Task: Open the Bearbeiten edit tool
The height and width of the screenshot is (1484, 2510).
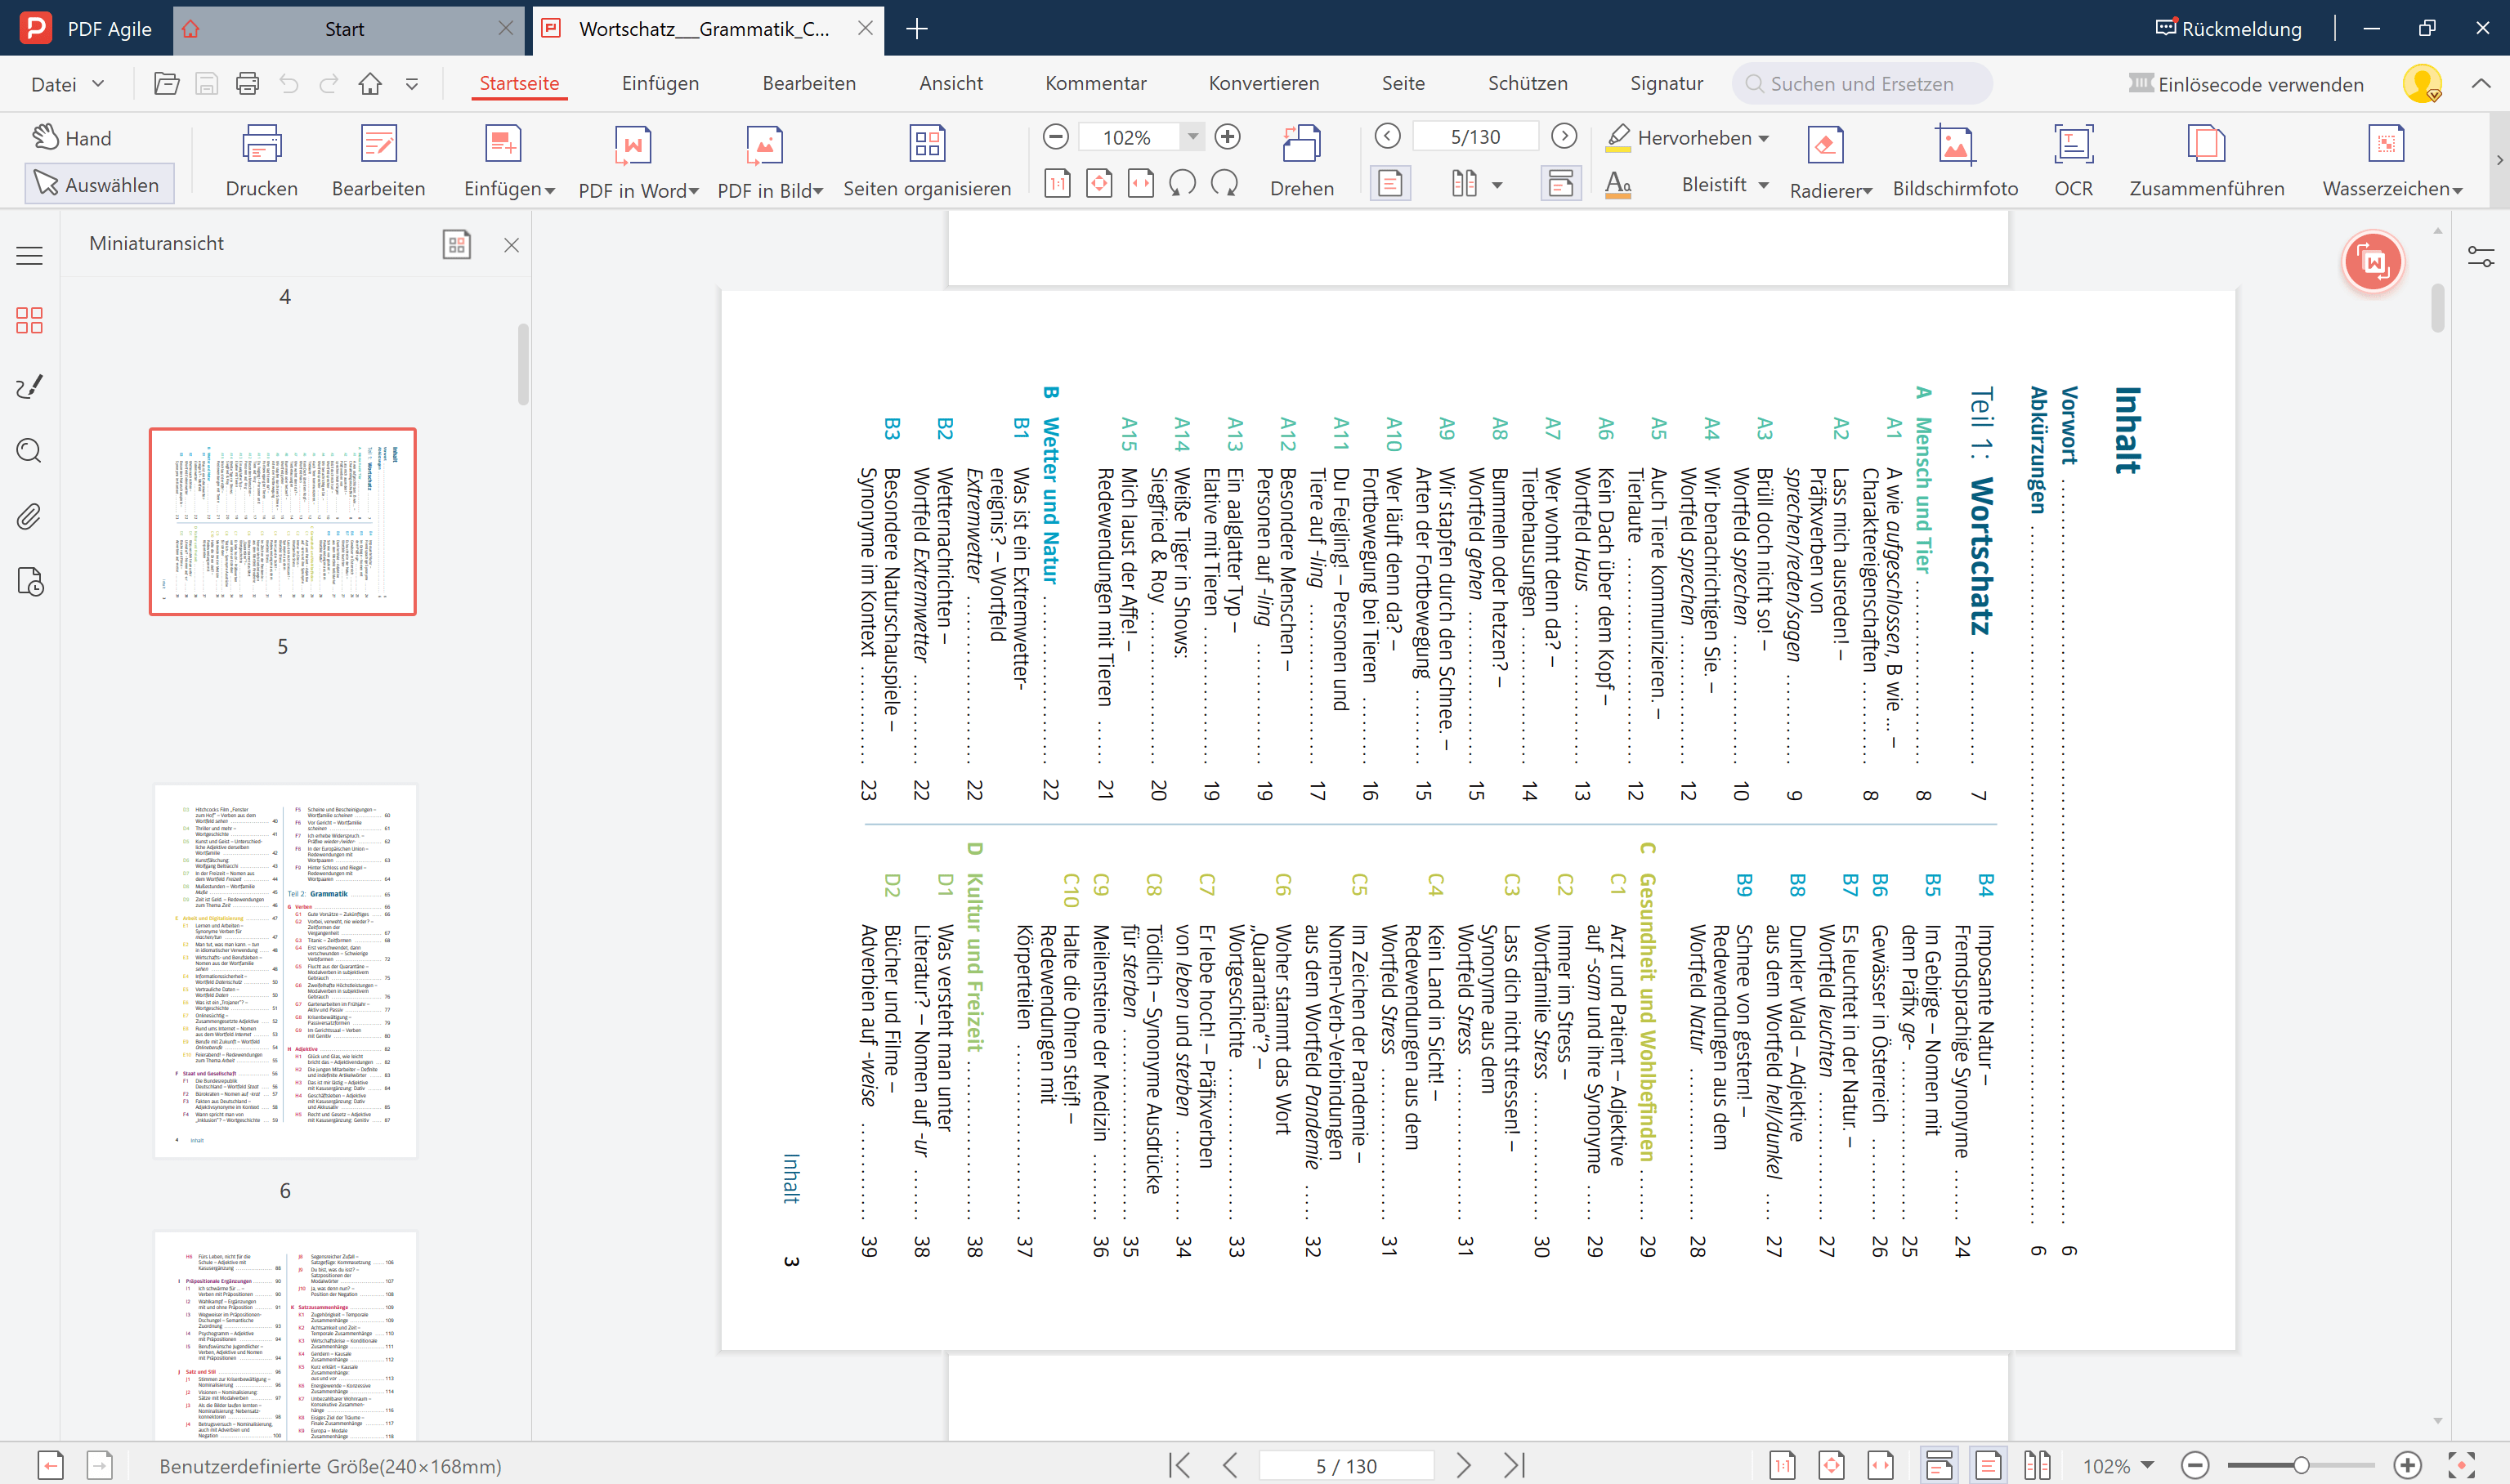Action: 378,161
